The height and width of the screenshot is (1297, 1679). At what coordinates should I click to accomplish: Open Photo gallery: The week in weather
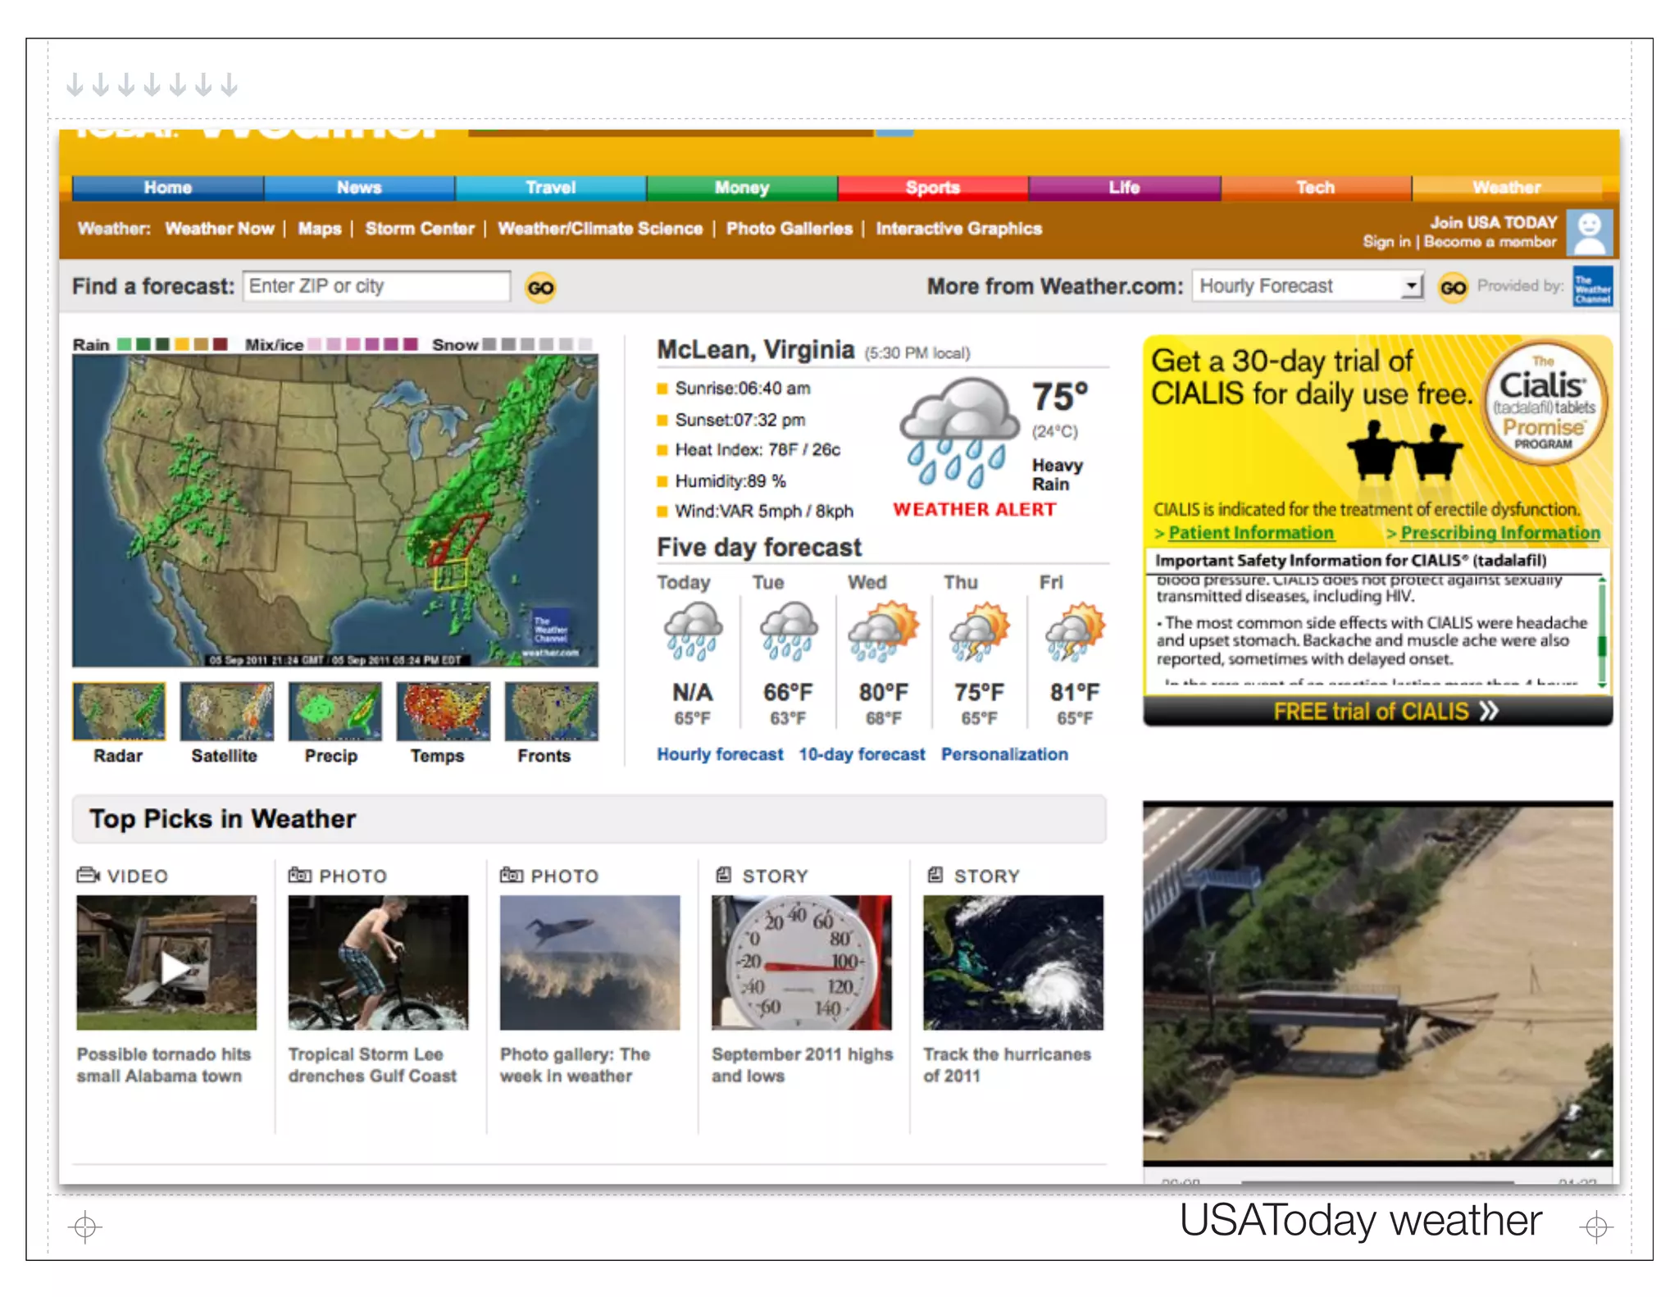575,1065
